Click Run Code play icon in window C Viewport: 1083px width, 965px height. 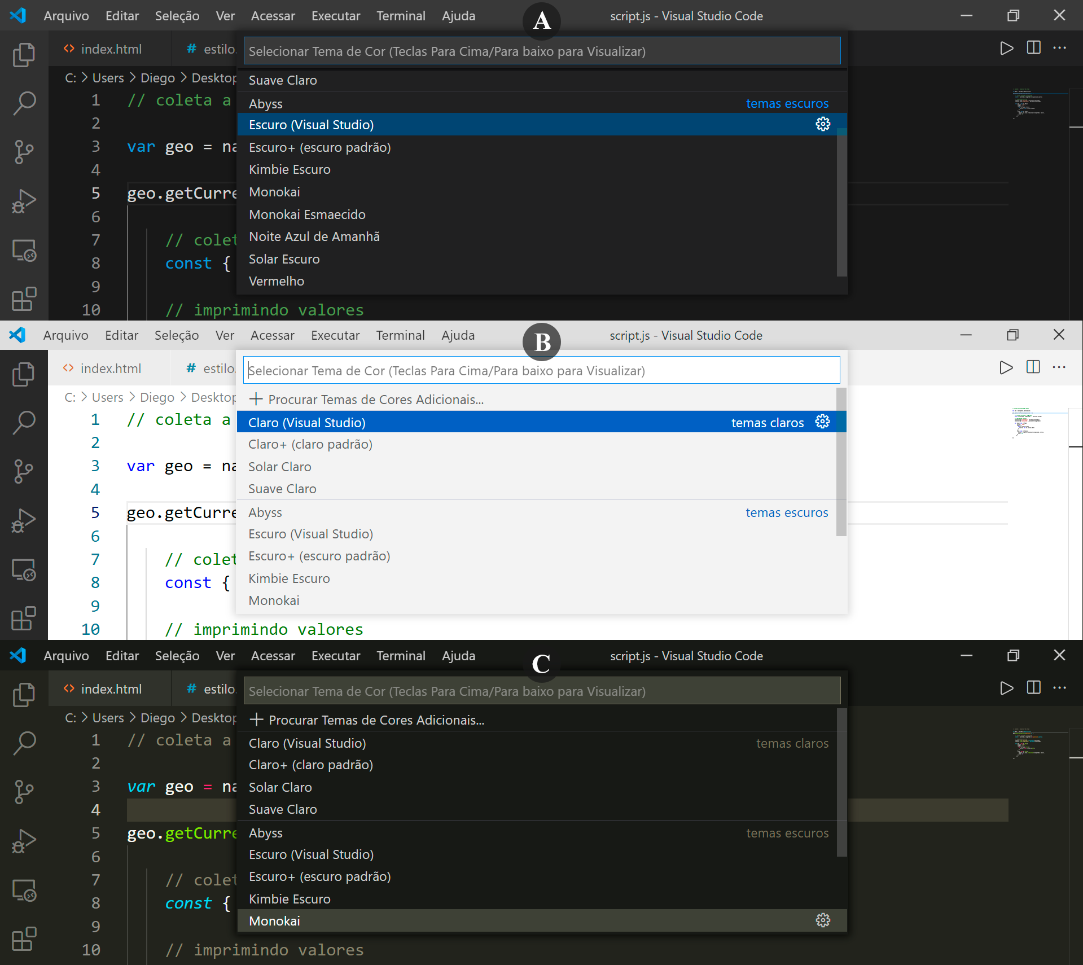point(1006,688)
